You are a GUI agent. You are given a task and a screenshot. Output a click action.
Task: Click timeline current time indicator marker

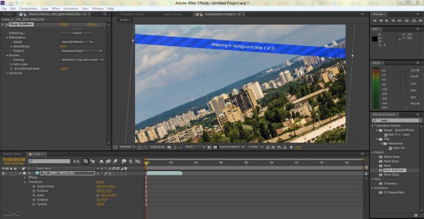coord(147,163)
